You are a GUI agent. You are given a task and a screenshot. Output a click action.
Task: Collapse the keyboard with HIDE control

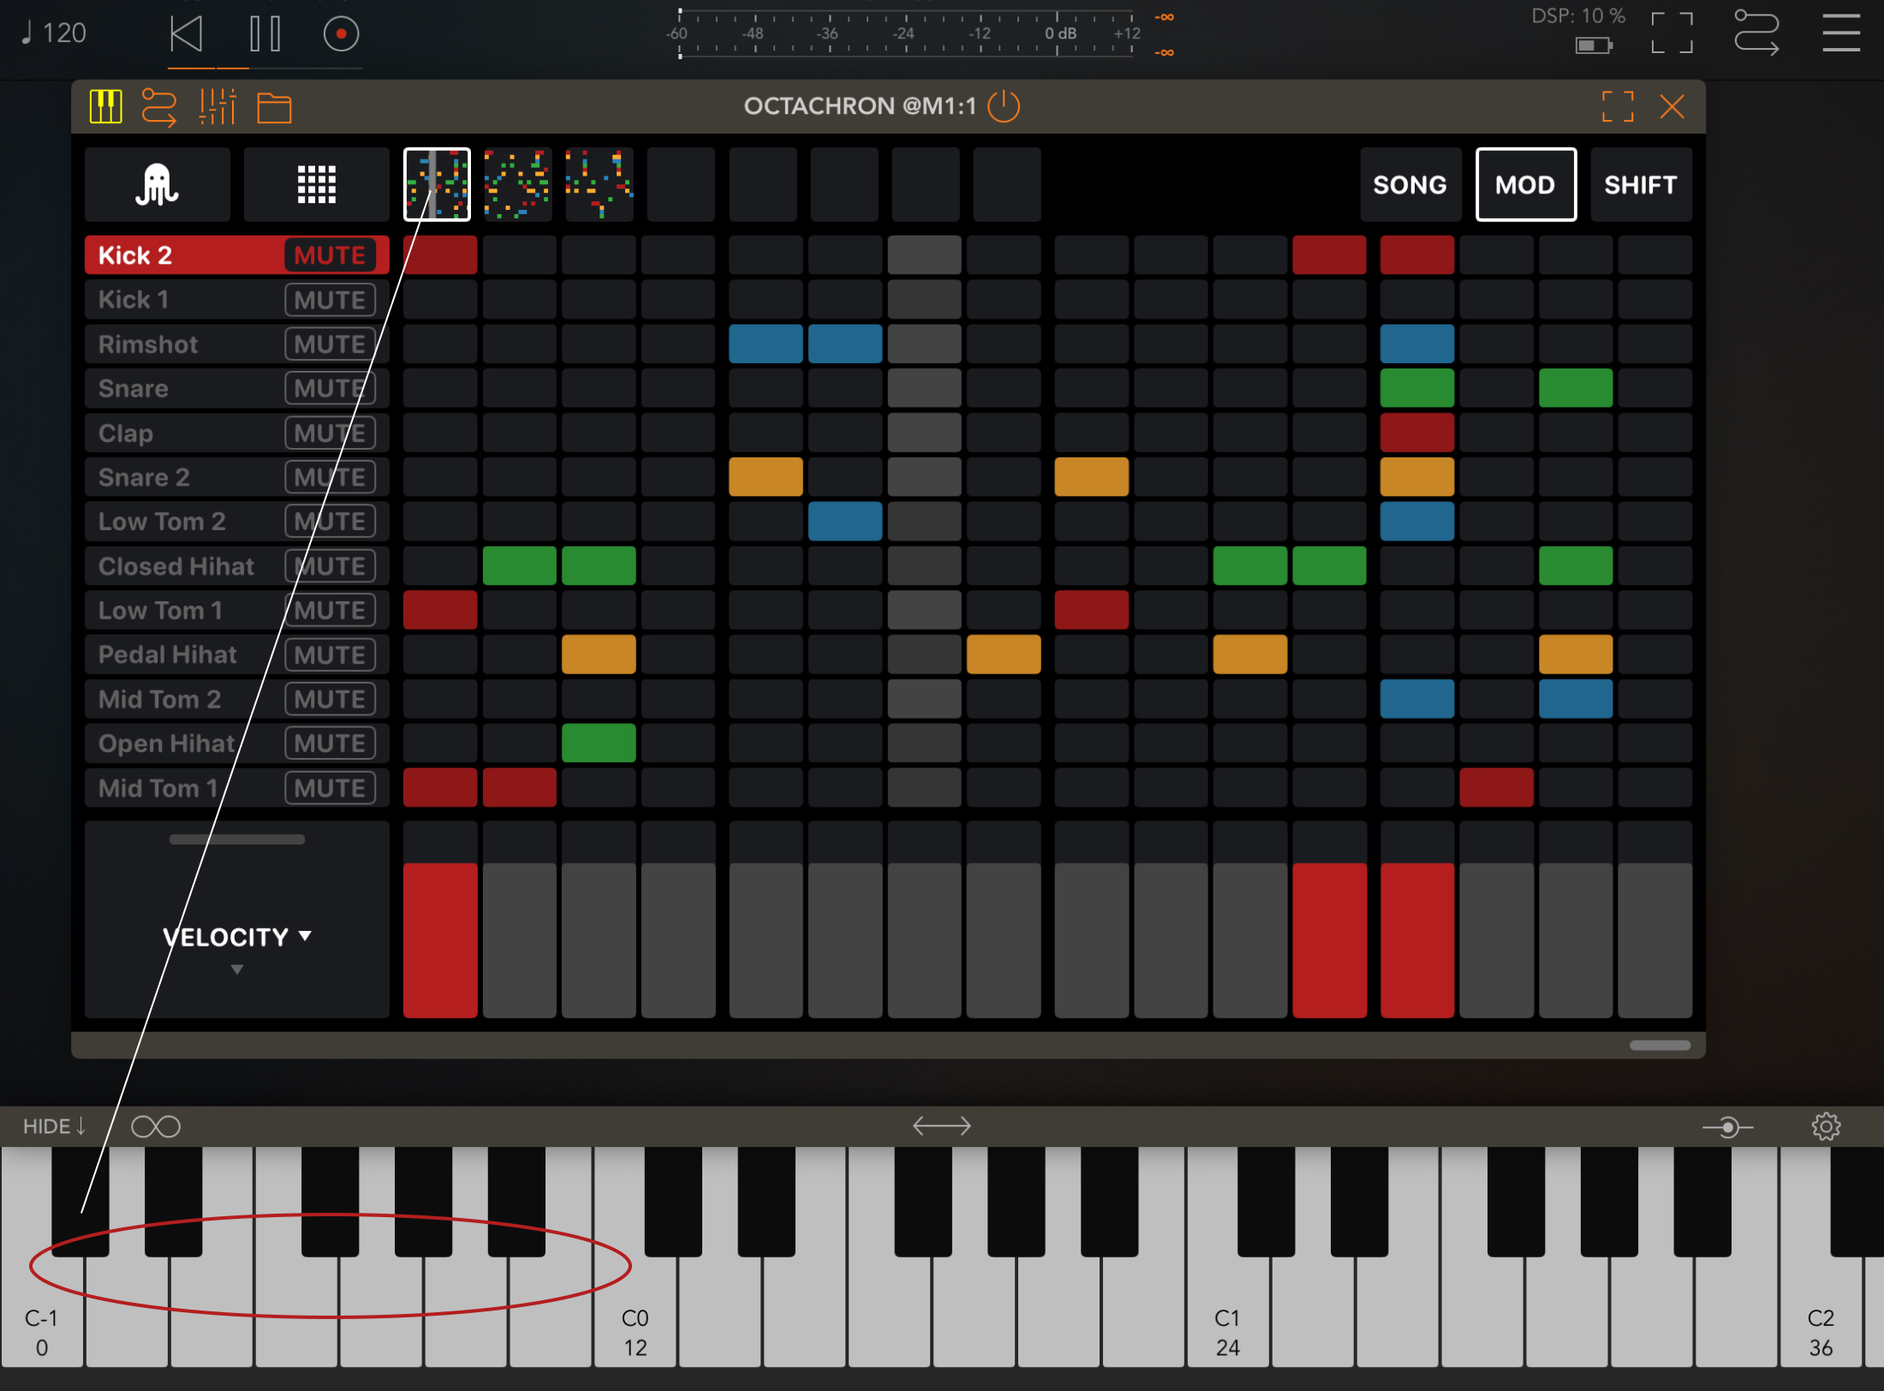pyautogui.click(x=51, y=1125)
